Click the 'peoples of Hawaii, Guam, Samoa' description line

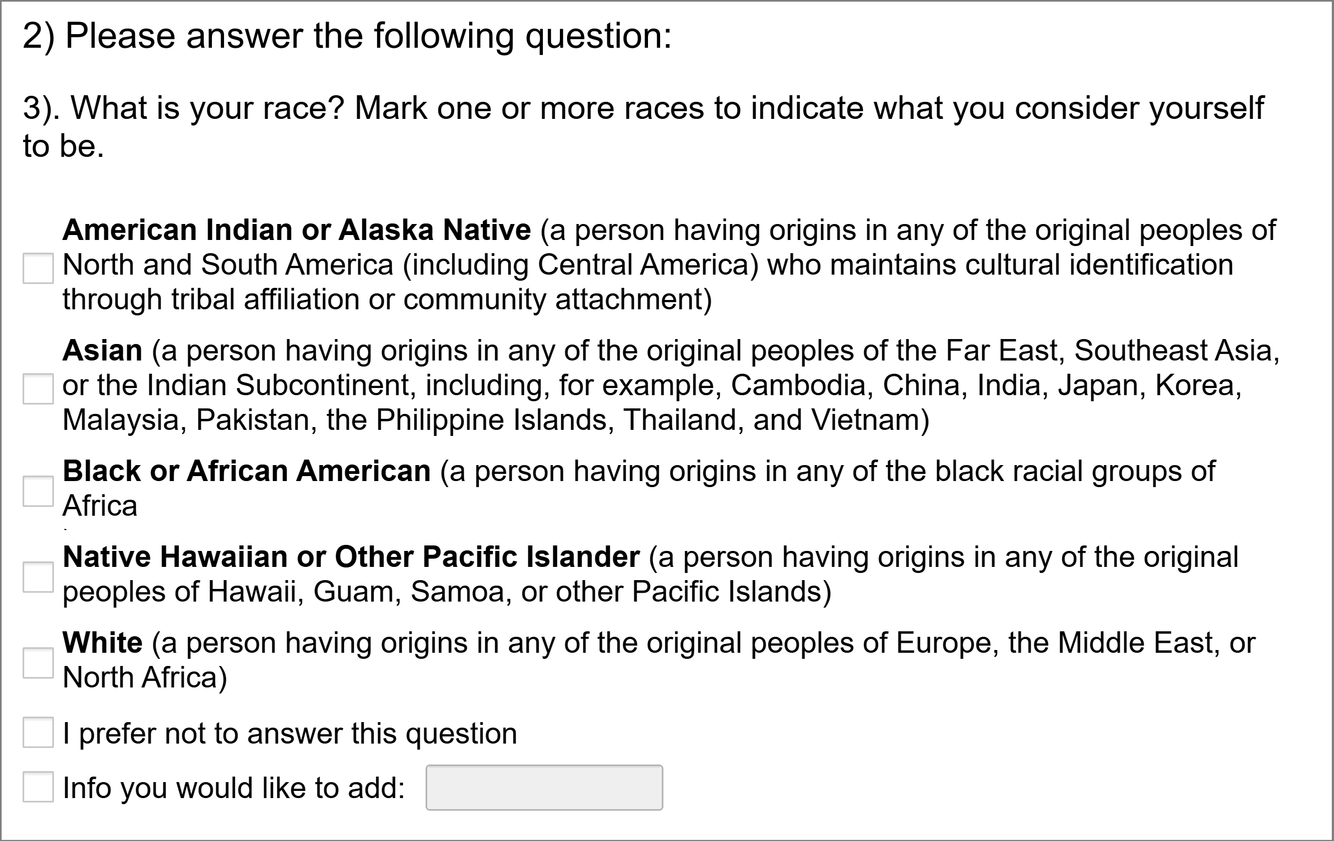click(447, 591)
